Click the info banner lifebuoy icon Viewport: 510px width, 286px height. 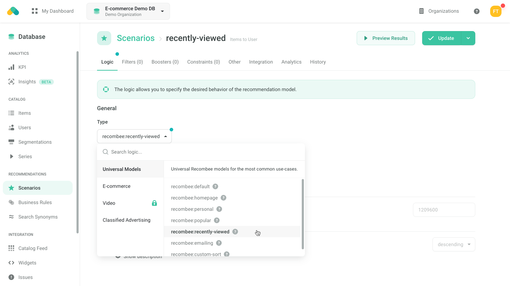(x=106, y=89)
